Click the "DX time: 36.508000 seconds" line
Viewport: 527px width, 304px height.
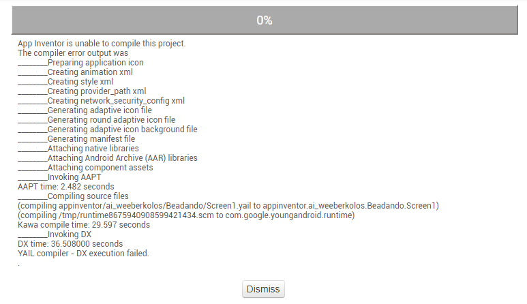(70, 244)
